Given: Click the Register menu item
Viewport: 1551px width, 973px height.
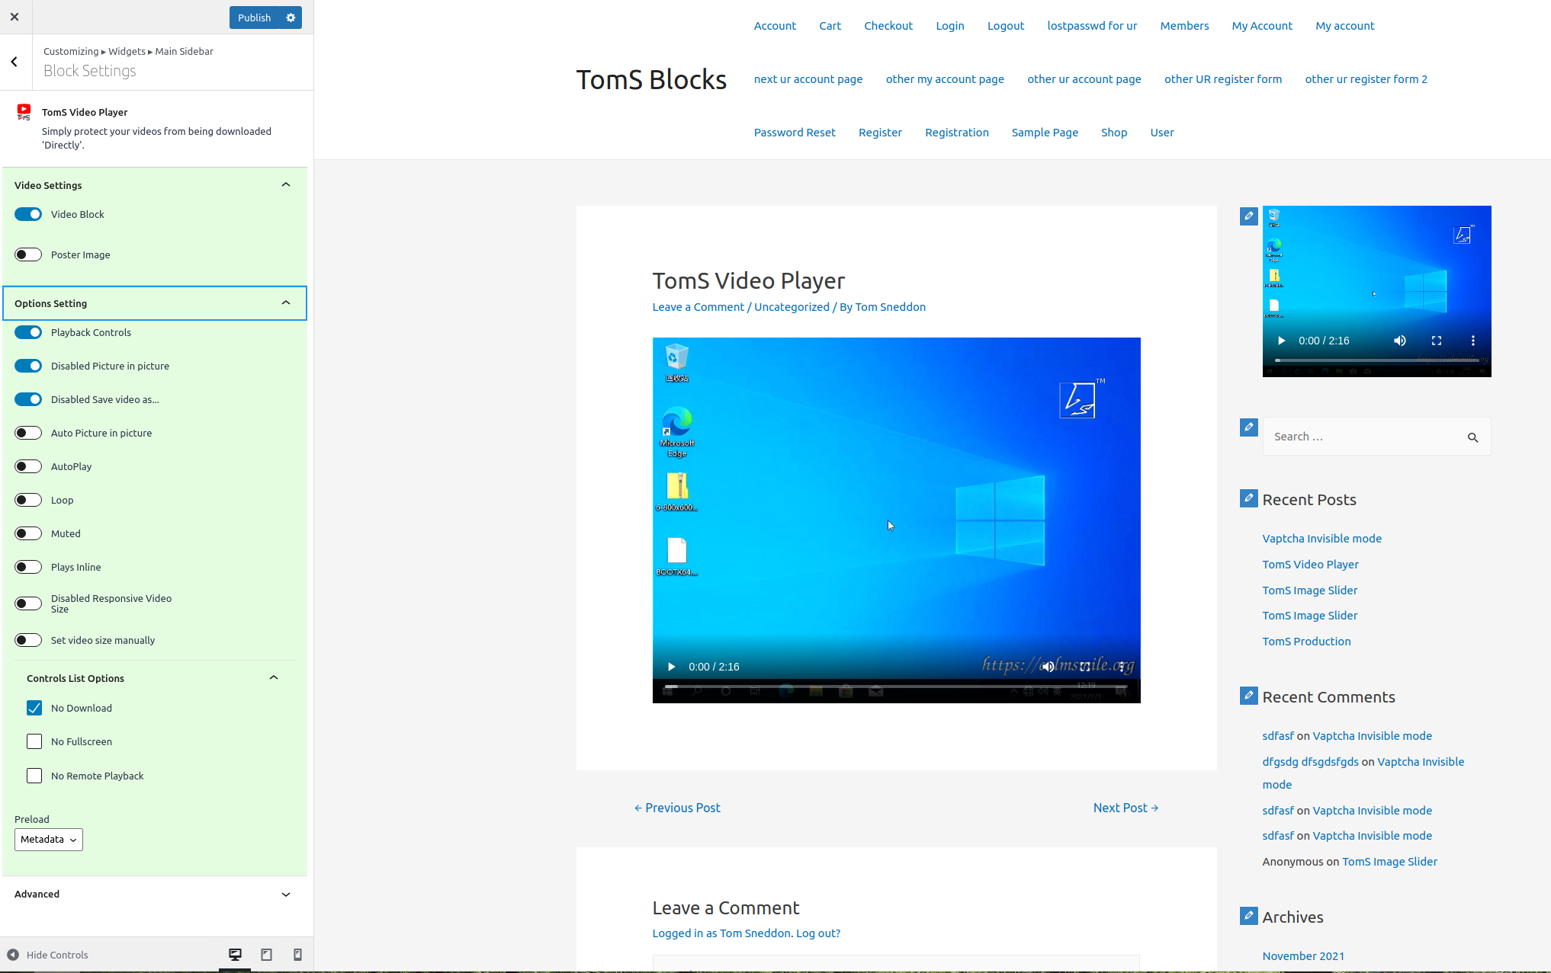Looking at the screenshot, I should (x=881, y=133).
